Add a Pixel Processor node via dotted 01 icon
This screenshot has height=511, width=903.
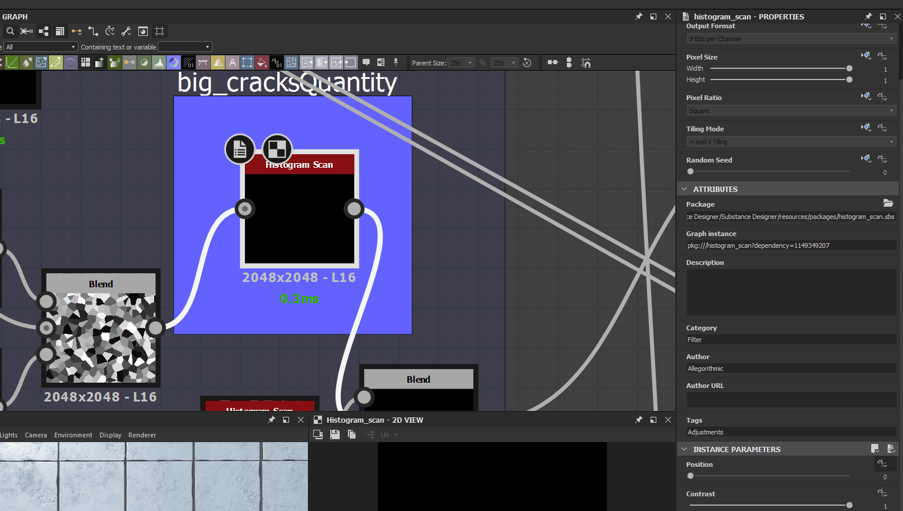[x=188, y=62]
